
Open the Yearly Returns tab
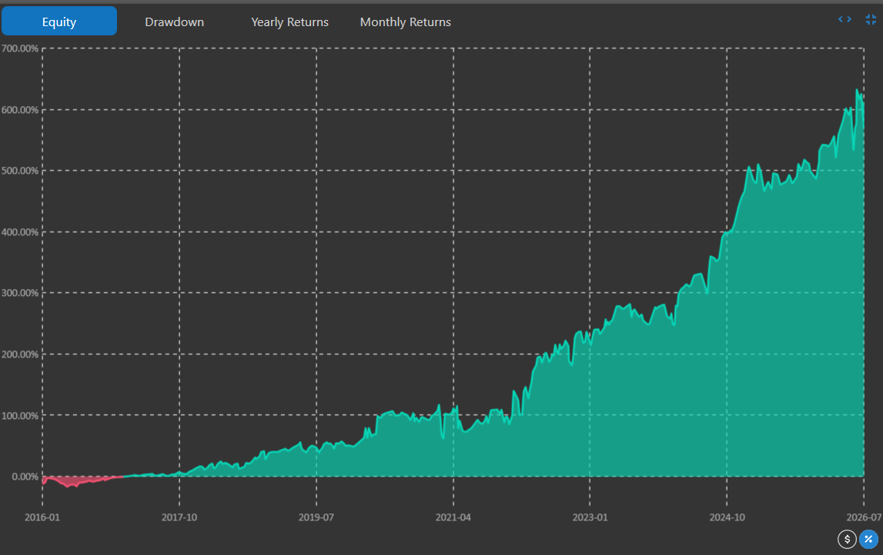point(289,22)
